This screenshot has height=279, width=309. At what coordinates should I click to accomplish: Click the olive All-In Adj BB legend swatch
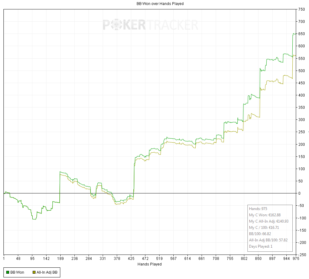click(34, 272)
